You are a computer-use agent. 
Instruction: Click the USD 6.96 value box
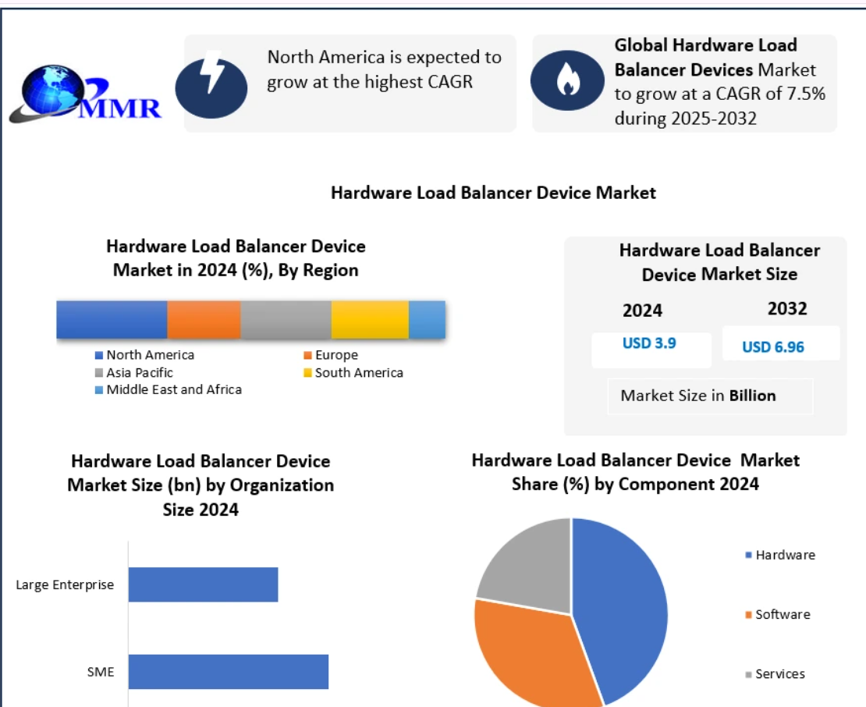point(780,344)
